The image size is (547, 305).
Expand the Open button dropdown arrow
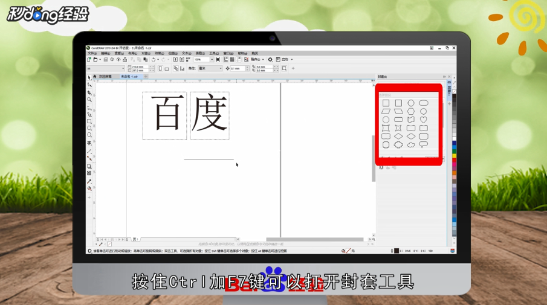tap(100, 60)
